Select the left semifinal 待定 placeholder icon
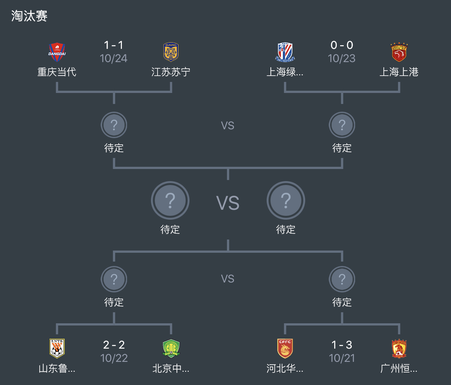Screen dimensions: 451x385 (x=114, y=125)
